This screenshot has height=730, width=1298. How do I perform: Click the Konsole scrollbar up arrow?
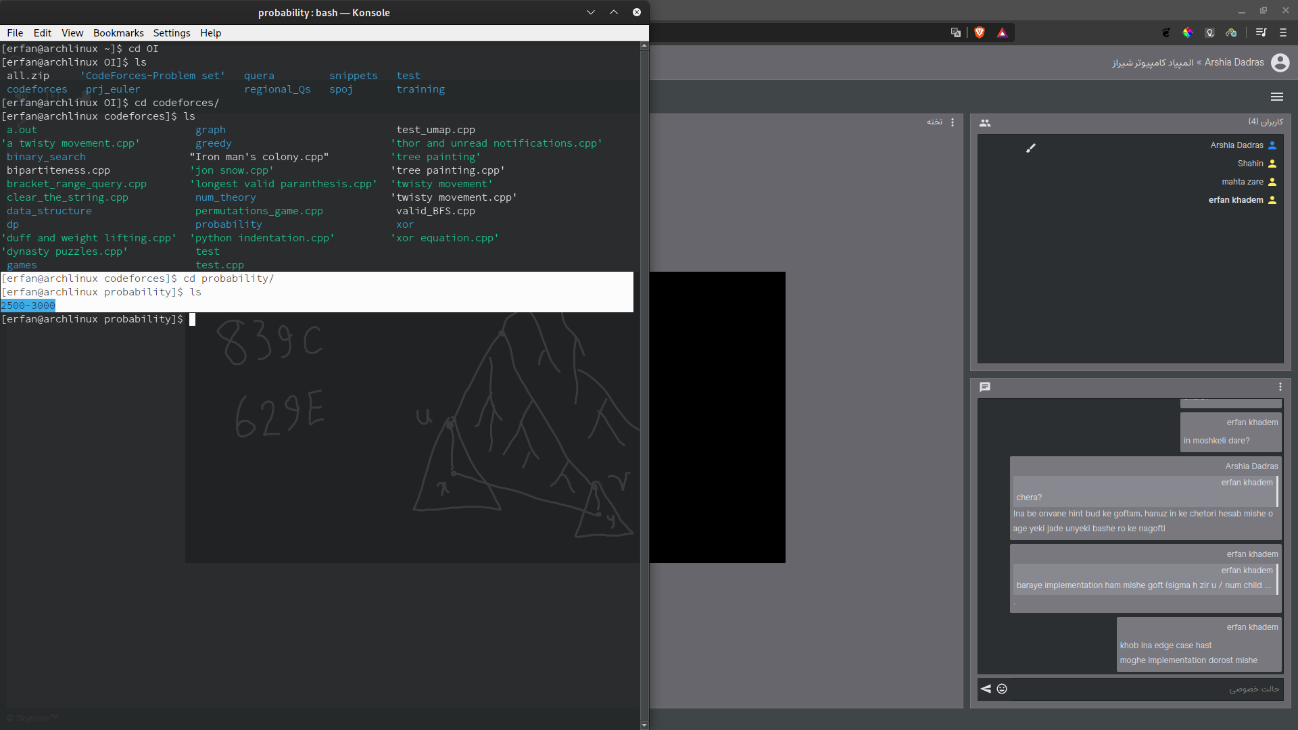tap(644, 45)
